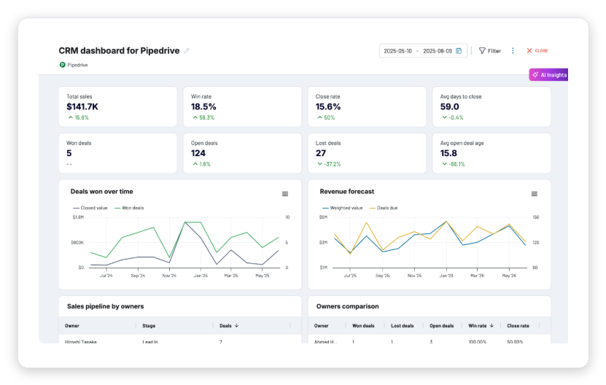Click the Owner header in Owners comparison table
The height and width of the screenshot is (385, 606).
(321, 326)
